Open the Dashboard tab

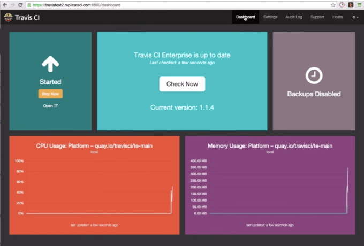point(246,17)
